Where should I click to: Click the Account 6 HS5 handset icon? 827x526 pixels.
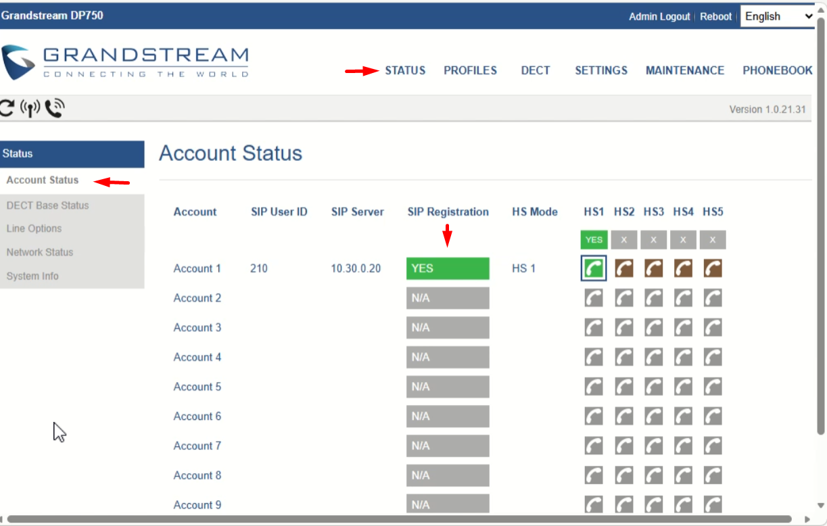[713, 416]
